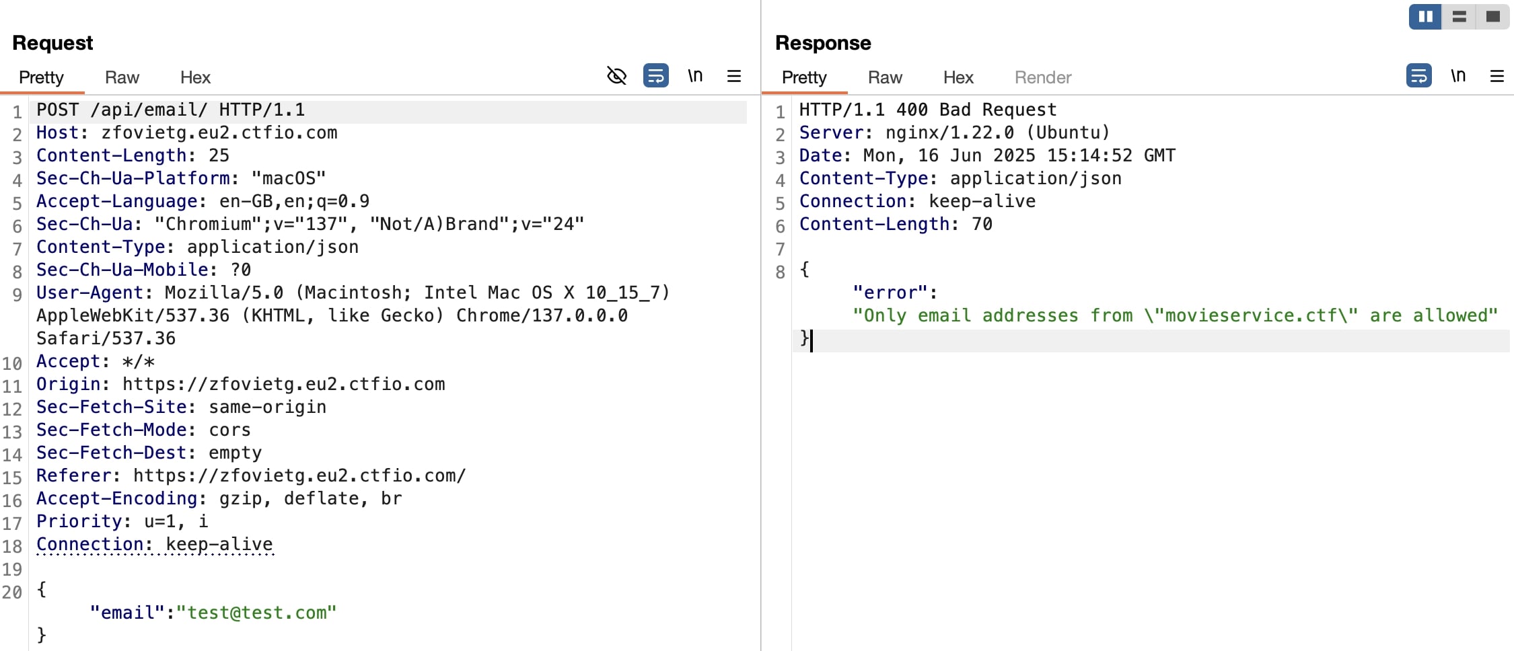Click the response Content-Length 70 line
1514x651 pixels.
pyautogui.click(x=896, y=224)
